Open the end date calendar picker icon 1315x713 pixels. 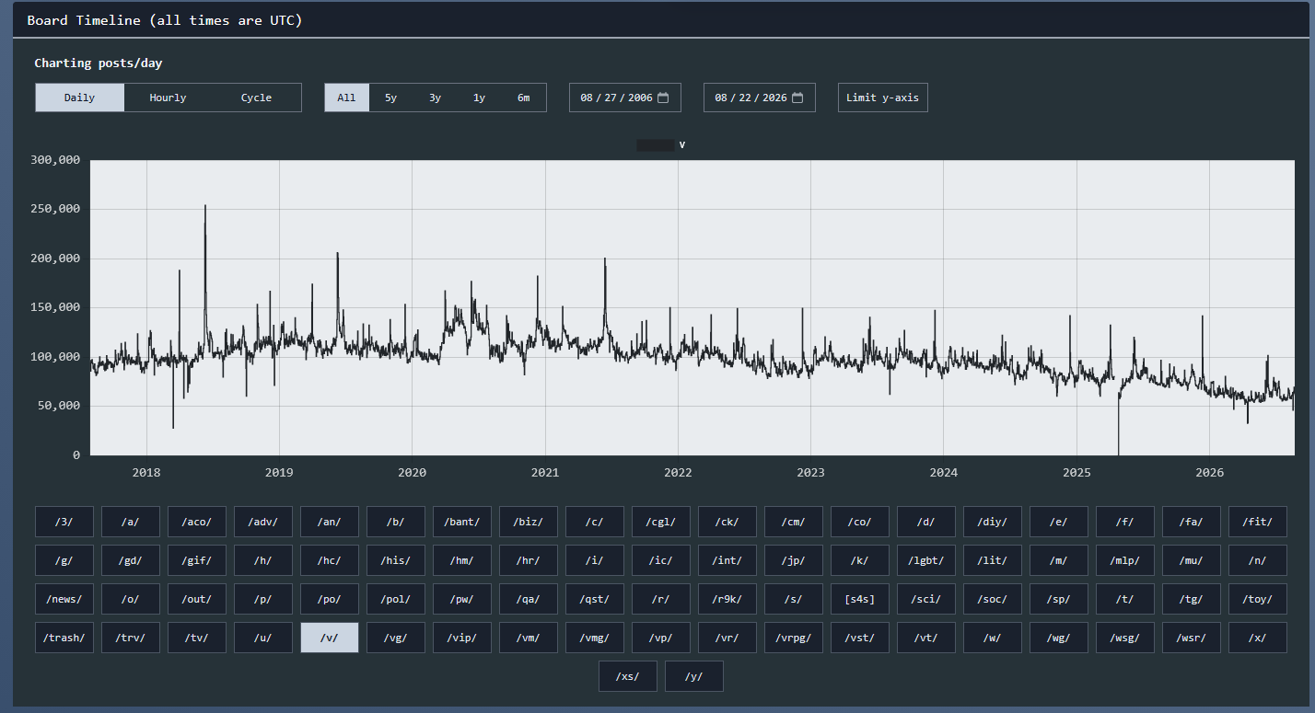tap(797, 98)
